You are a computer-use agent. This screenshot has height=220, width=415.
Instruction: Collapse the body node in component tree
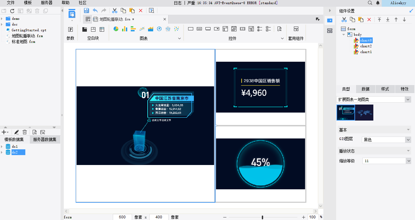point(344,35)
